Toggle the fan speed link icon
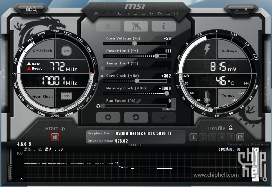Screen dimensions: 272x187 click(x=139, y=101)
